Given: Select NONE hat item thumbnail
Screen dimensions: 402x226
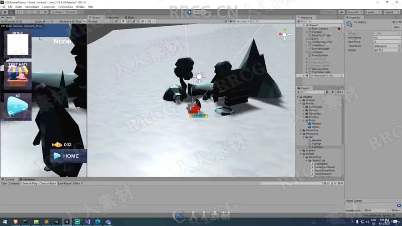Looking at the screenshot, I should [x=18, y=44].
